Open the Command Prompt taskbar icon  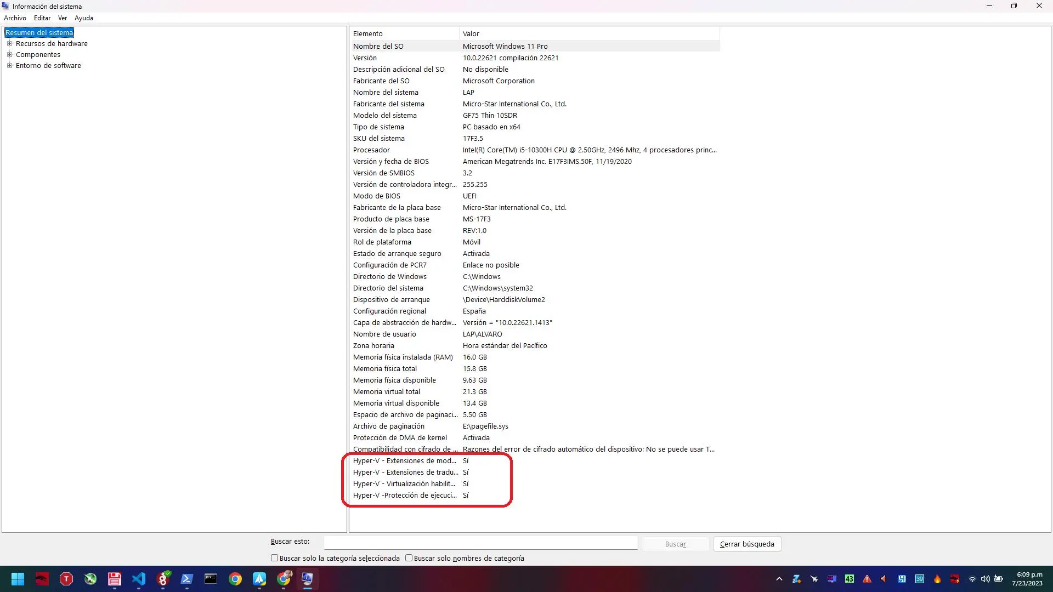coord(211,579)
